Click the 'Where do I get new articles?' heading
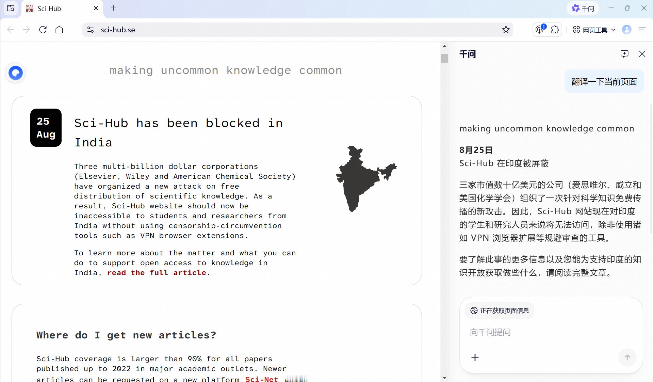Screen dimensions: 653x382 (126, 335)
